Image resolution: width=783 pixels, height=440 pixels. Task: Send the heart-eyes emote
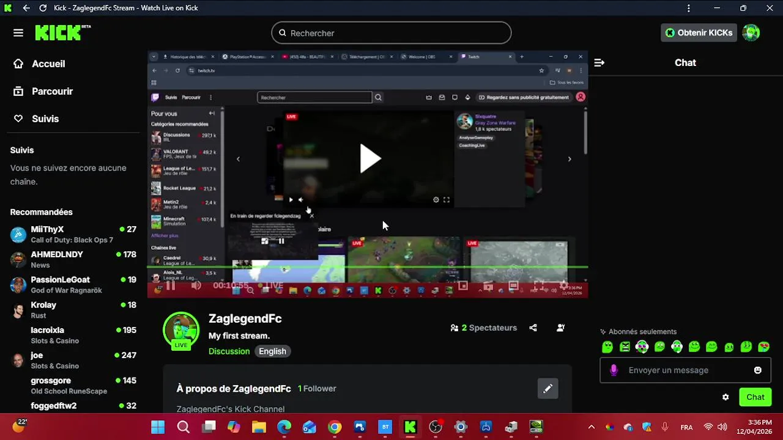(764, 347)
